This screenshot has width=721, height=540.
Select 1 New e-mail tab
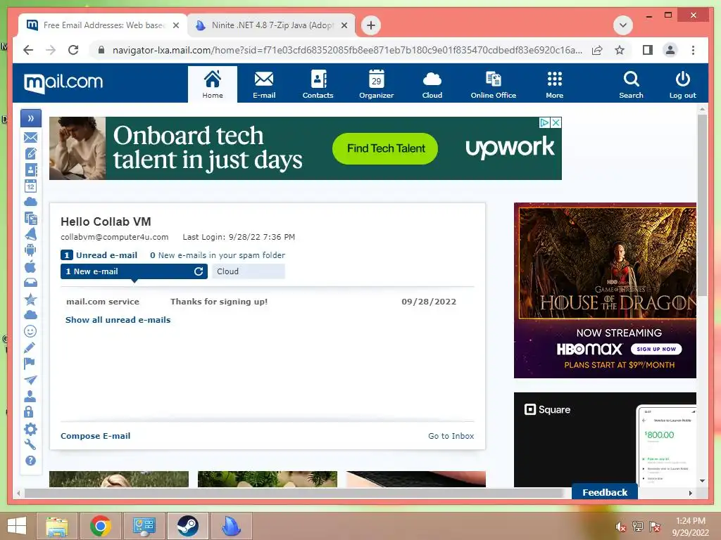coord(134,271)
